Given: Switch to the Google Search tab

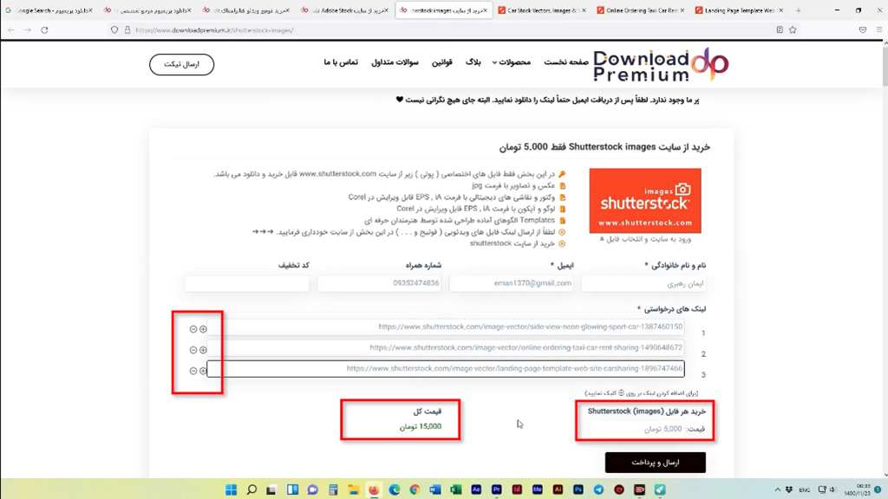Looking at the screenshot, I should tap(49, 10).
